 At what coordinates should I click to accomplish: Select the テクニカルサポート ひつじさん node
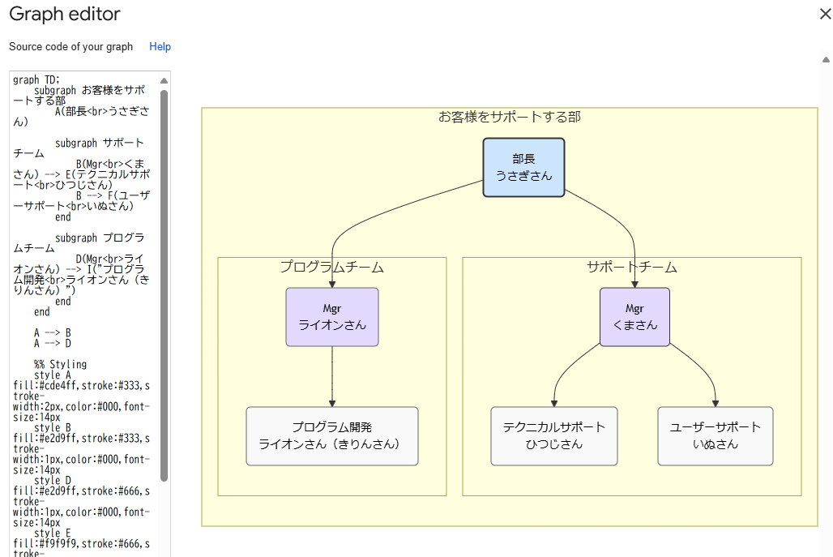click(x=554, y=436)
